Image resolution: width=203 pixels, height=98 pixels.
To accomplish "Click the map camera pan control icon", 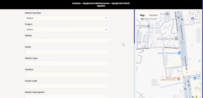I will coord(196,88).
